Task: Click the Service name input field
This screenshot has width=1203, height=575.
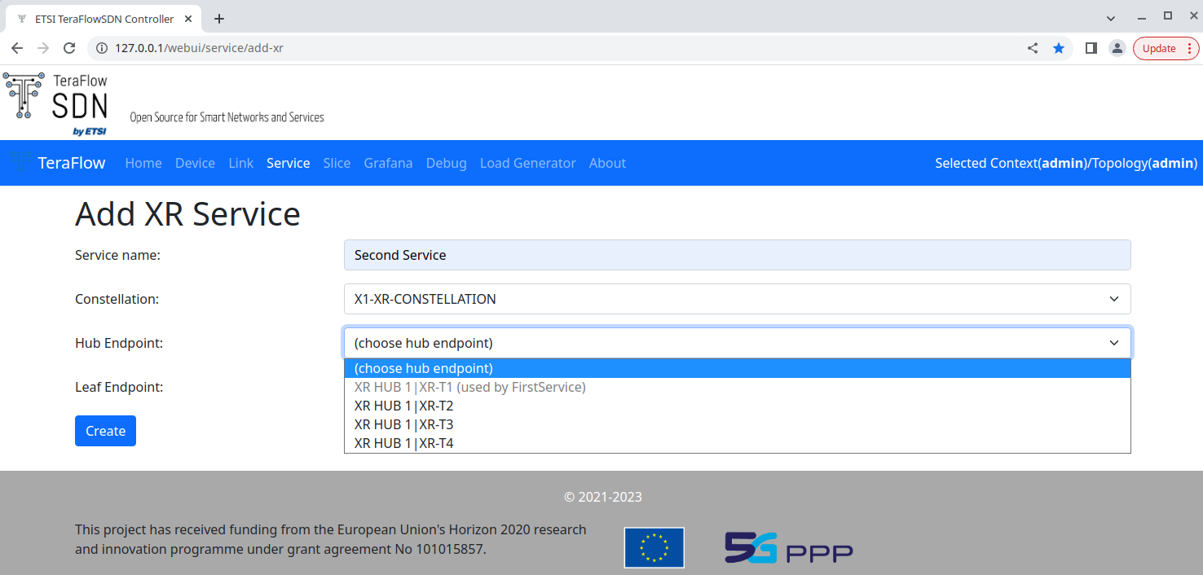Action: coord(737,255)
